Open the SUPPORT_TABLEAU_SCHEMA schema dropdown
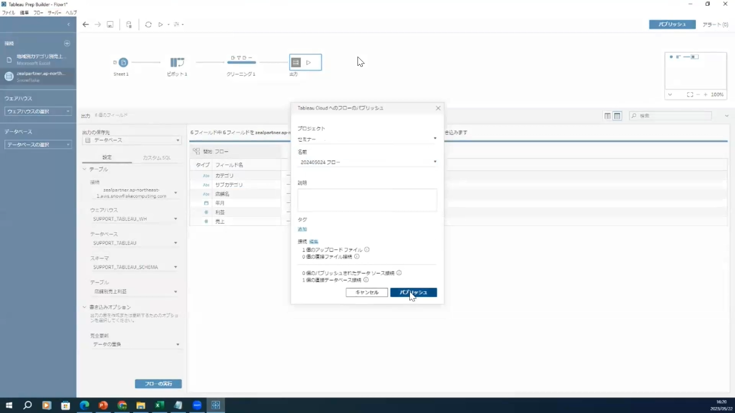735x413 pixels. pyautogui.click(x=135, y=267)
